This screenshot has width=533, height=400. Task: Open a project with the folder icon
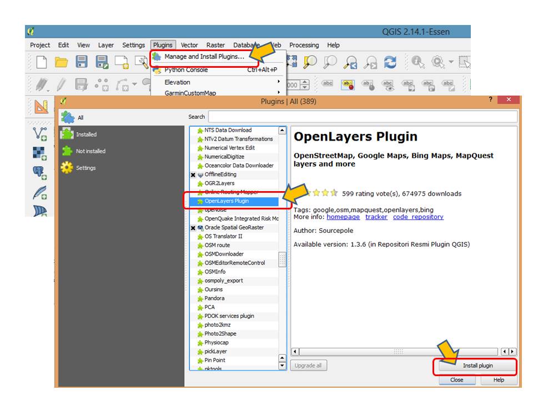click(x=61, y=62)
